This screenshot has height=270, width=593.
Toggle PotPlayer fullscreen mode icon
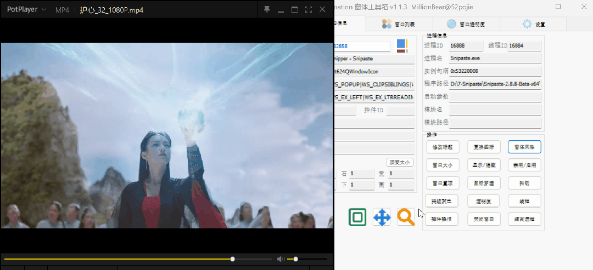coord(309,10)
